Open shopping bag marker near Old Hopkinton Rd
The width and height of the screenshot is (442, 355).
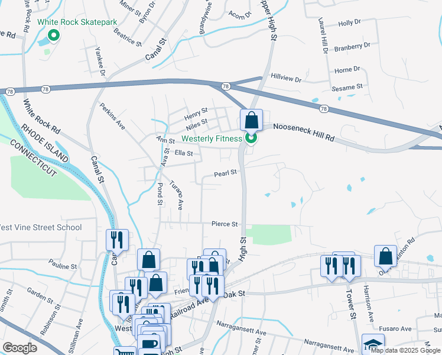coord(386,257)
